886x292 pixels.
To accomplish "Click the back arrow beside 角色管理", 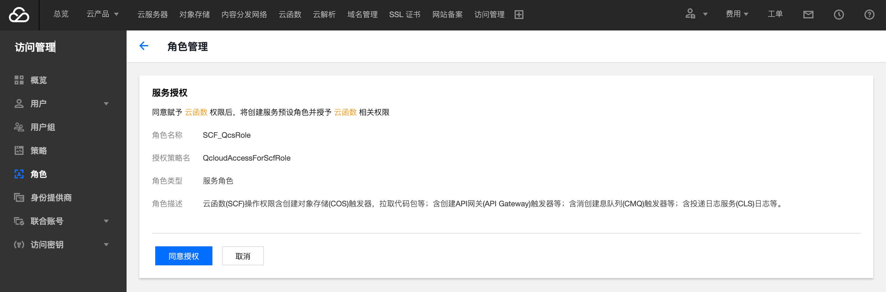I will 144,46.
